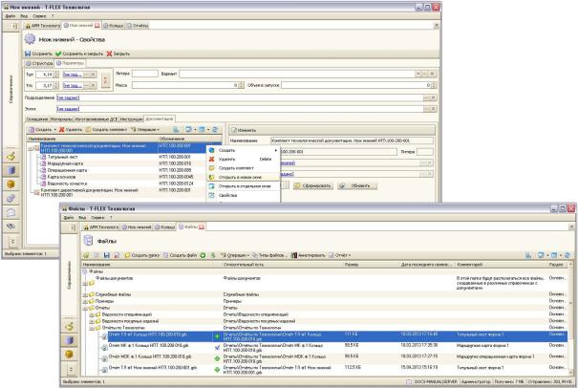Click the Сохранить floppy icon in Нож нижний window
Screen dimensions: 578x388
(28, 54)
